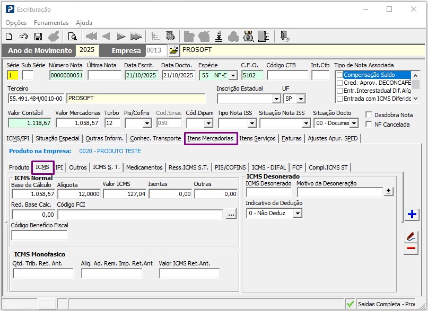Expand the Espécie dropdown

[x=232, y=75]
